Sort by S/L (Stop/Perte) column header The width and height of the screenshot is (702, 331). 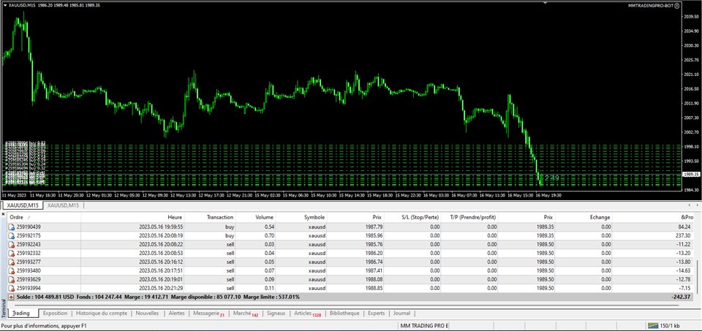point(414,217)
